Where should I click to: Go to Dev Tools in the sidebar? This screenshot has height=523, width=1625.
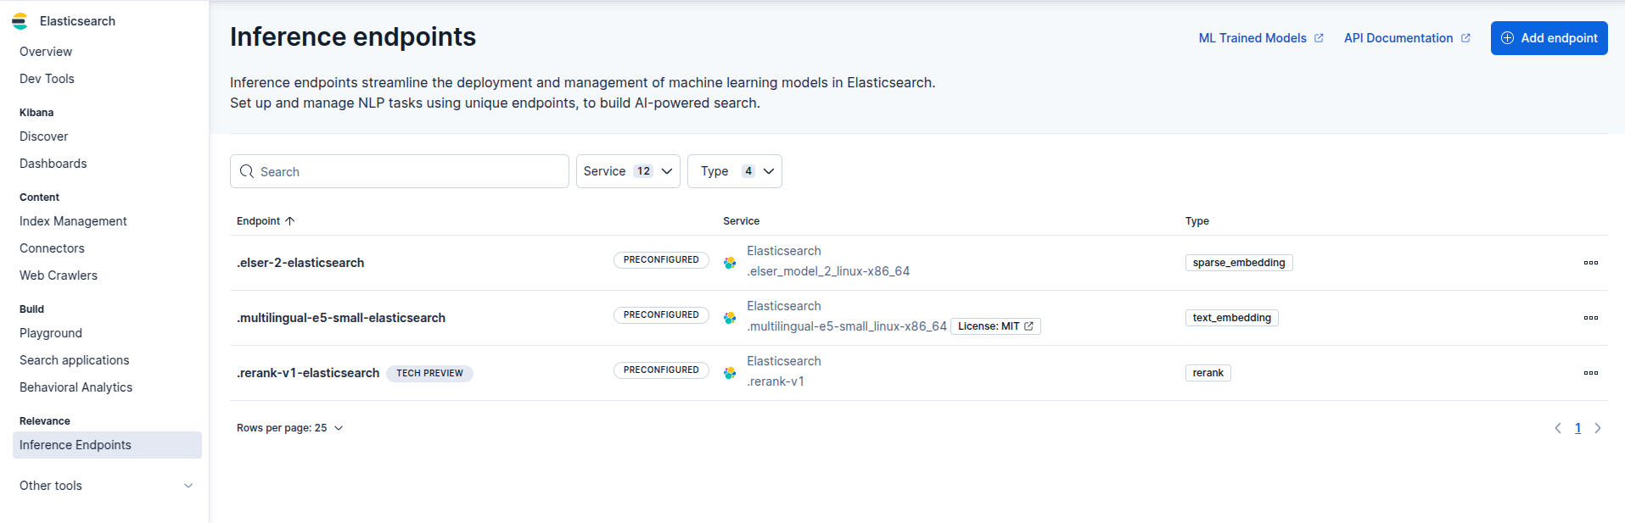47,79
